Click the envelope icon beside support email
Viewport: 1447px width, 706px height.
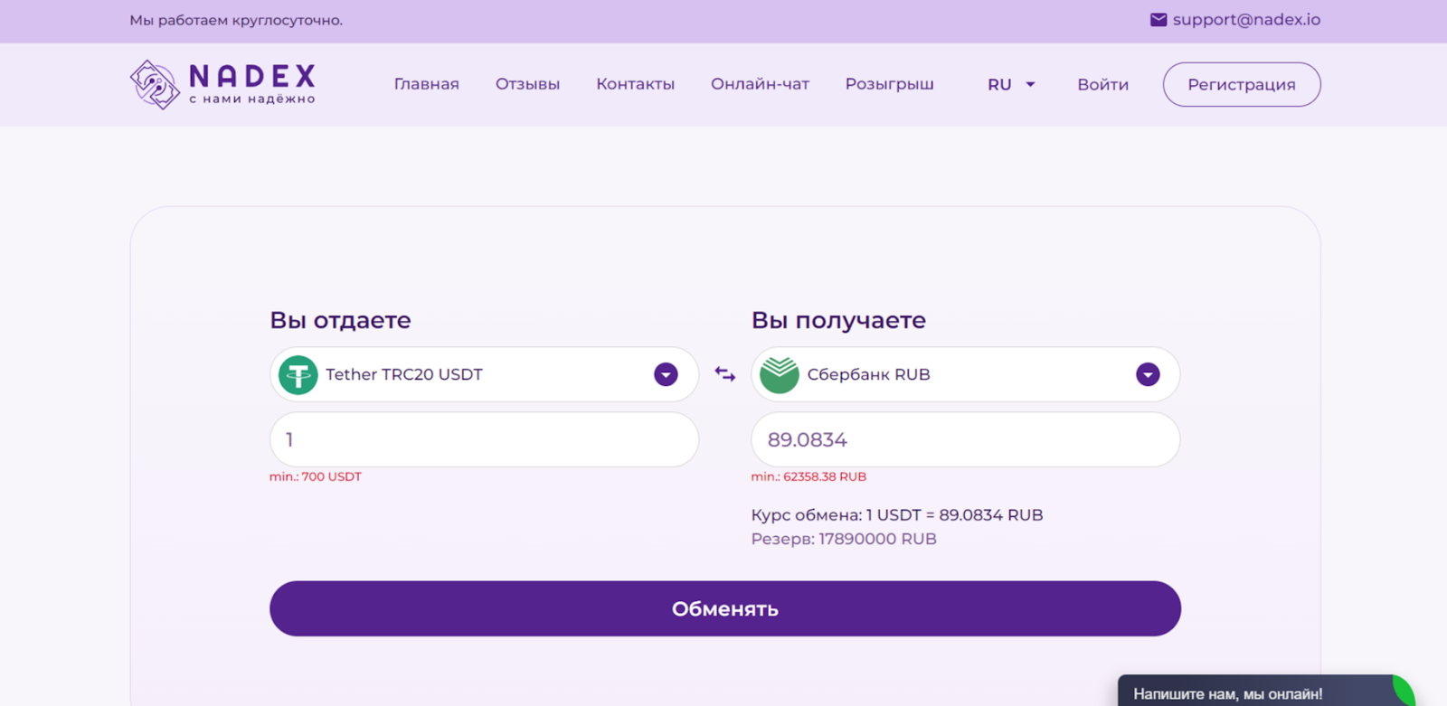coord(1158,20)
